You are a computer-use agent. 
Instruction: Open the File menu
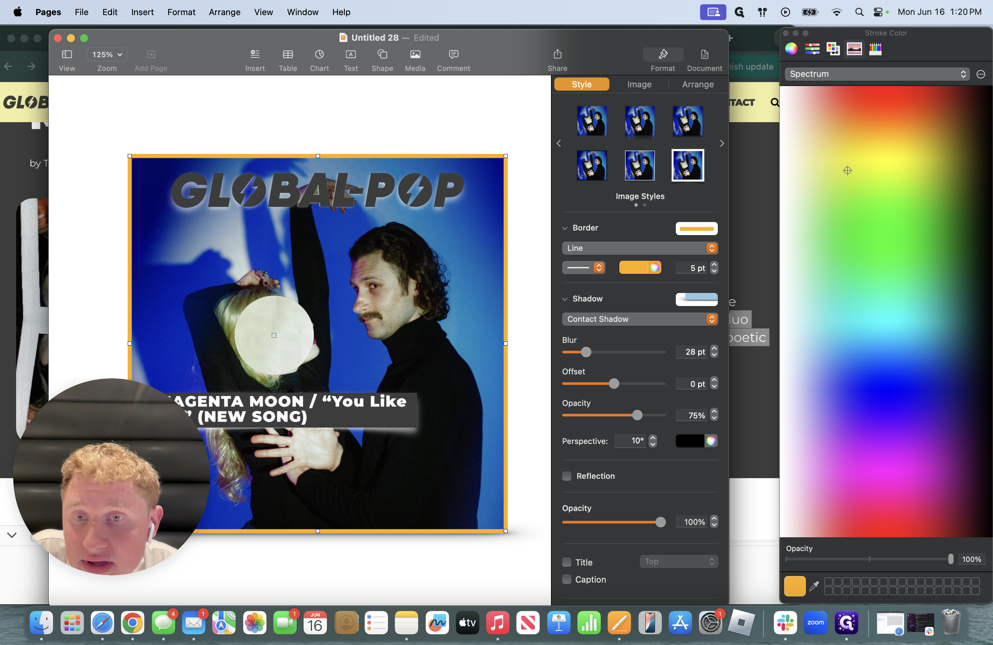(81, 12)
